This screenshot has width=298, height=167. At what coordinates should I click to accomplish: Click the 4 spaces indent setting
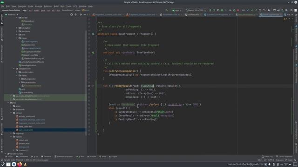pyautogui.click(x=279, y=160)
